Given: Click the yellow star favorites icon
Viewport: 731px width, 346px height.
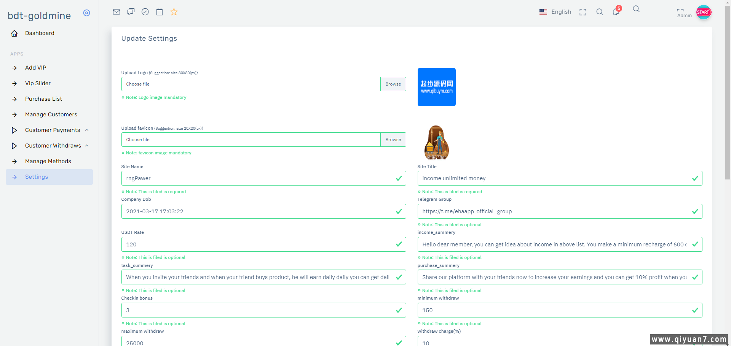Looking at the screenshot, I should (x=174, y=12).
